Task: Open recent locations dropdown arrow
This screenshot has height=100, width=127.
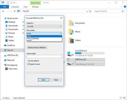Action: (12, 11)
